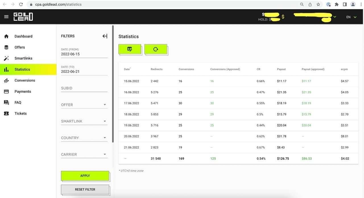
Task: Click the 5 853 redirects cell
Action: [x=154, y=114]
